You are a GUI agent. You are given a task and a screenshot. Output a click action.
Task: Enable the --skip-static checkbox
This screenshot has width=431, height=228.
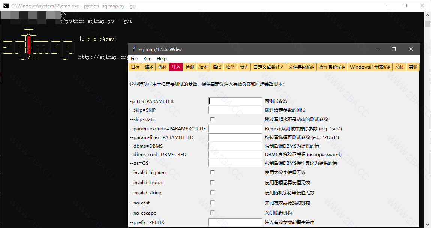(213, 119)
